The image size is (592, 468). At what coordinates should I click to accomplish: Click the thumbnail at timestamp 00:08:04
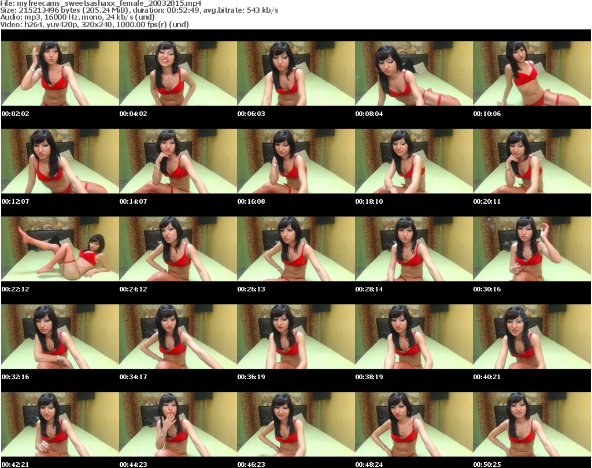click(414, 73)
